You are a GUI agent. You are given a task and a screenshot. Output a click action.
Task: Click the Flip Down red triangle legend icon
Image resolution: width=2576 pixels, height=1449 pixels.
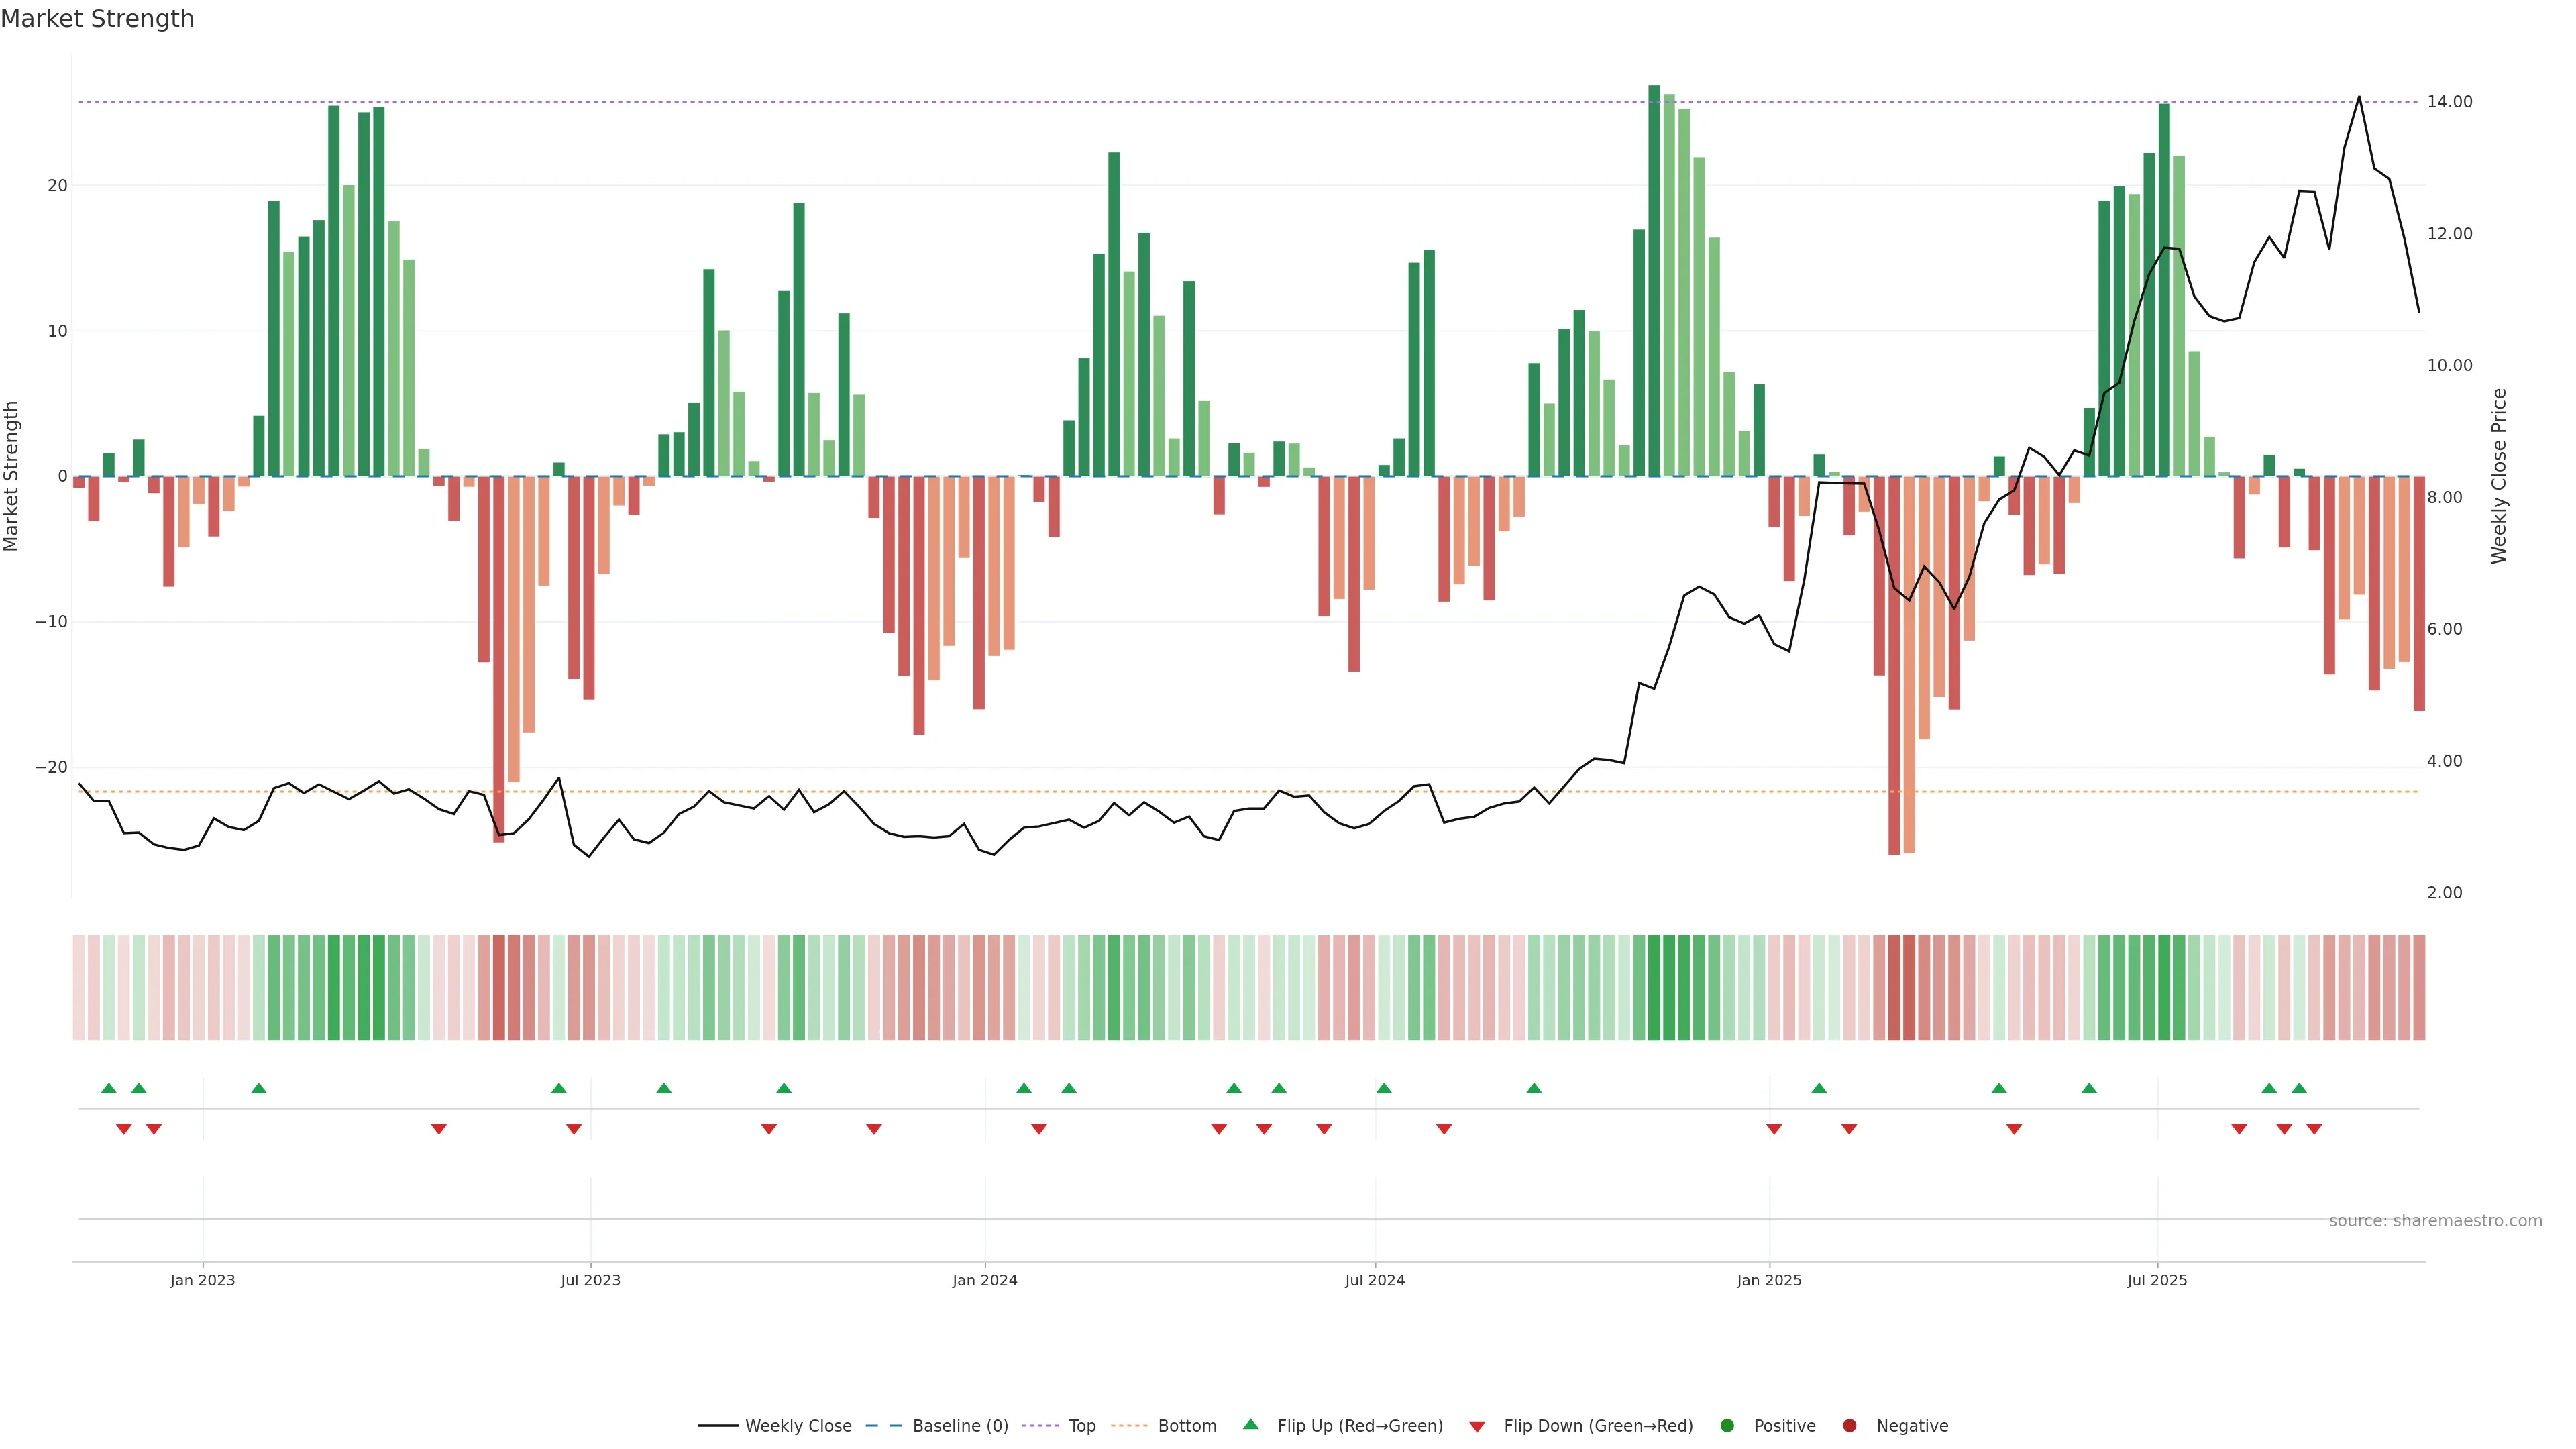tap(1477, 1426)
